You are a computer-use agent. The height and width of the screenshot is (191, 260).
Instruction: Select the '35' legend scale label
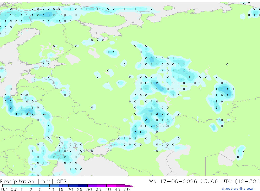(x=99, y=189)
